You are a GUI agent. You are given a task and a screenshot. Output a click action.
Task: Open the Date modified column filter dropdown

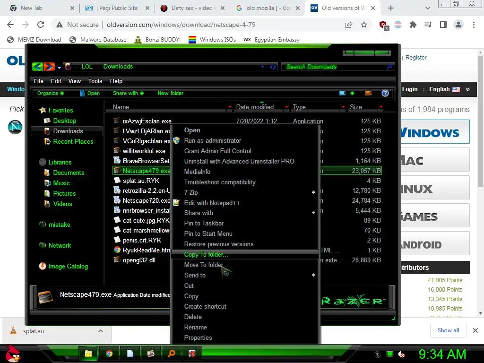point(286,107)
